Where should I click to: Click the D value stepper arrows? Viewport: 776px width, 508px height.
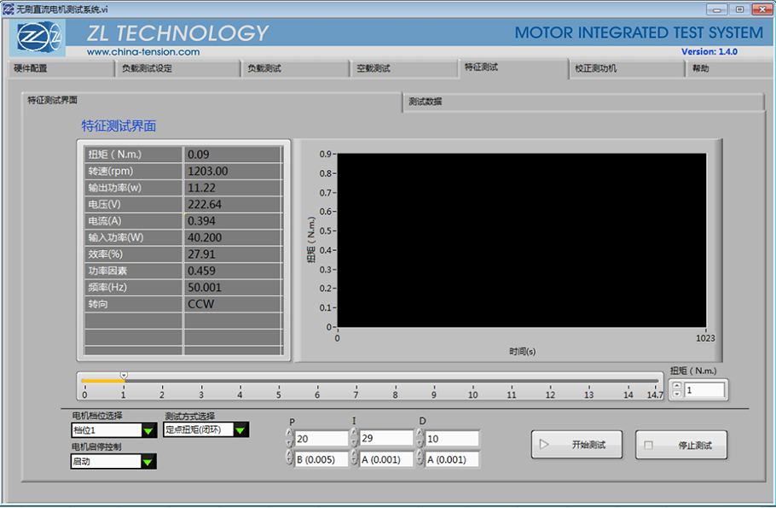point(420,439)
